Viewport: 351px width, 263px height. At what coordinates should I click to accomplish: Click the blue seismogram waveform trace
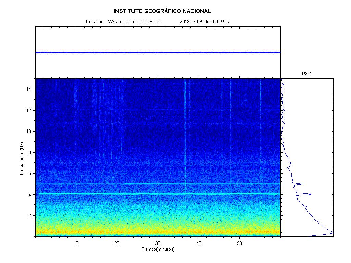click(158, 52)
